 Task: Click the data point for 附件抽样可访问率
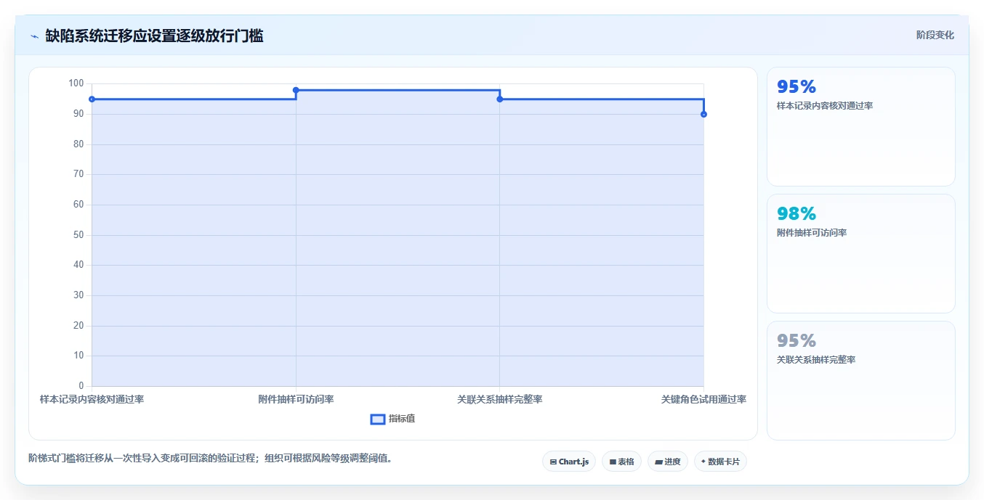pyautogui.click(x=296, y=90)
